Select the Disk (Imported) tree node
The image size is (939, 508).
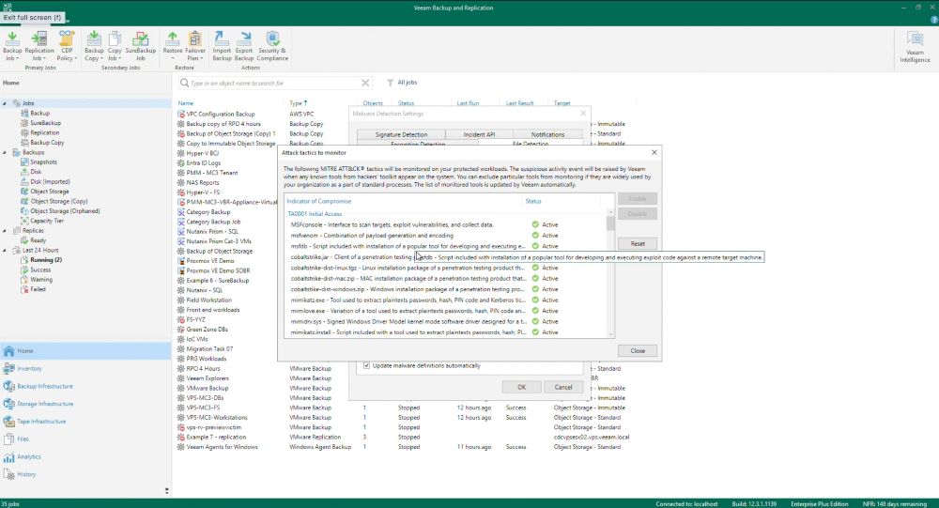click(x=50, y=181)
